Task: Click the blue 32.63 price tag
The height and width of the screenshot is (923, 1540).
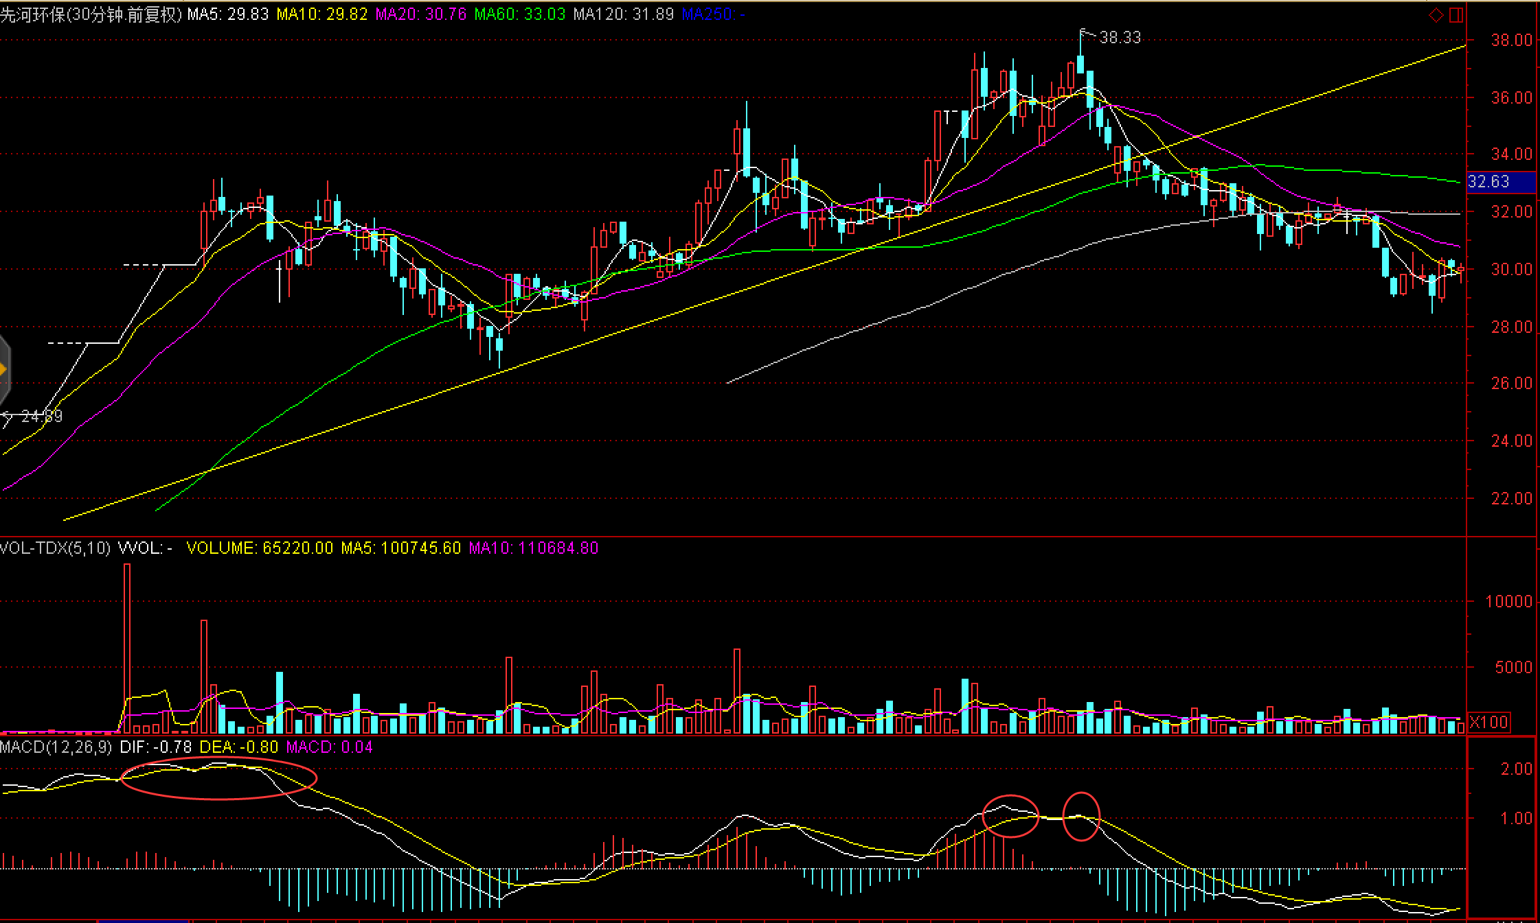Action: (1500, 182)
